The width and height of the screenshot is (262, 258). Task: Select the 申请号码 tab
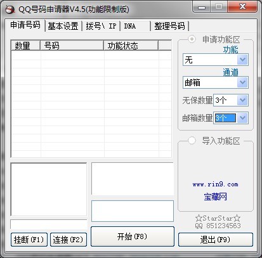pyautogui.click(x=25, y=25)
